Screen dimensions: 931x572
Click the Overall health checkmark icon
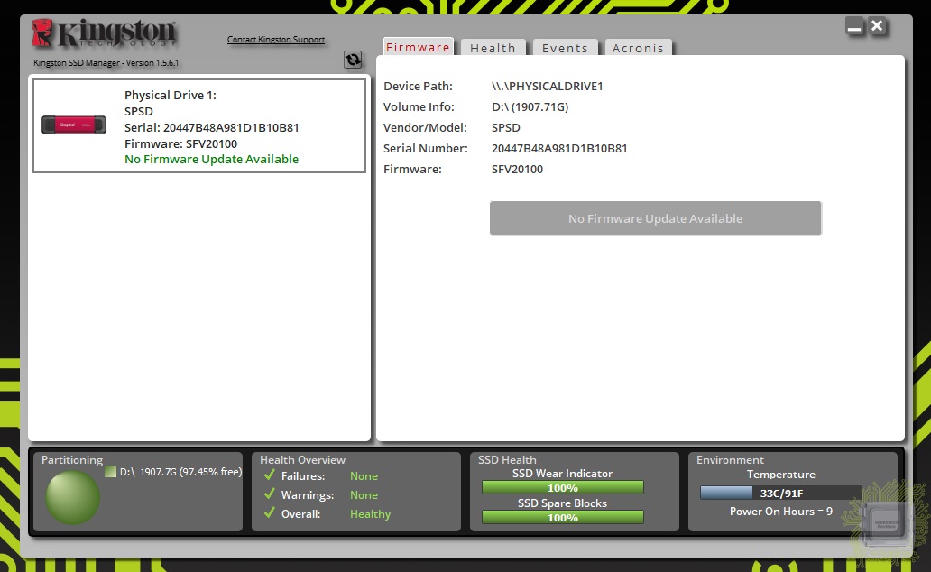(x=269, y=513)
